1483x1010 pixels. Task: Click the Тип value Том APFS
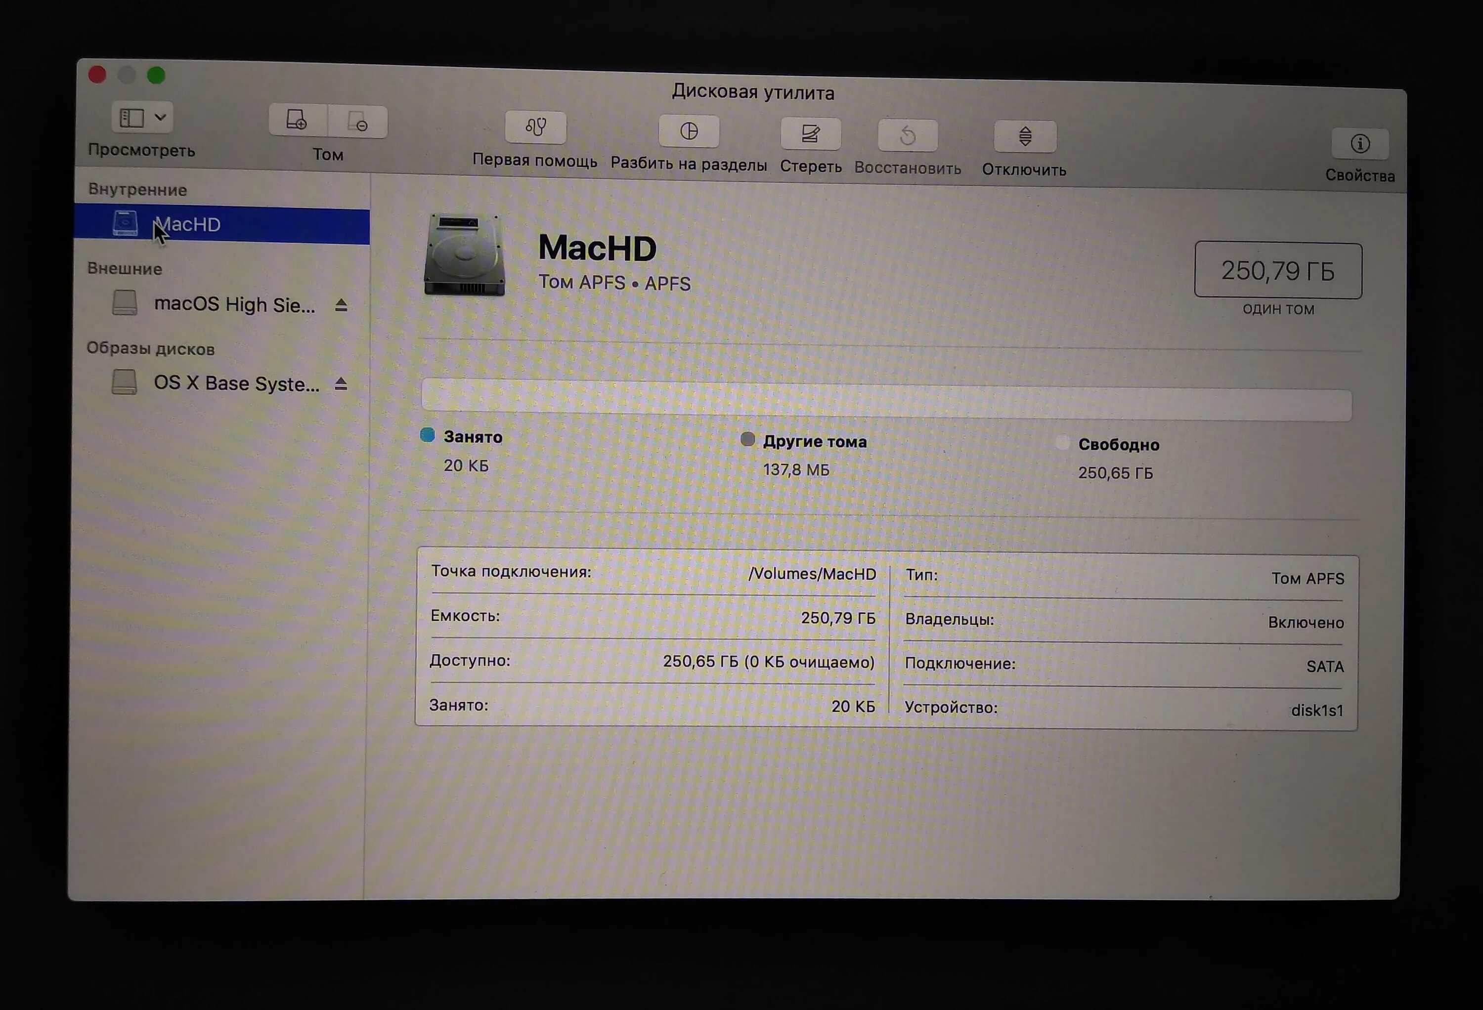pyautogui.click(x=1308, y=578)
